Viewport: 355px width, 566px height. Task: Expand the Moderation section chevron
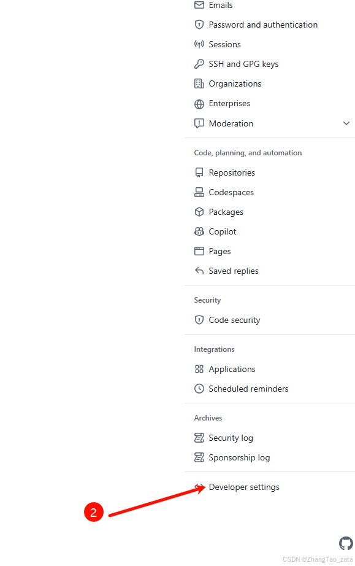[346, 123]
